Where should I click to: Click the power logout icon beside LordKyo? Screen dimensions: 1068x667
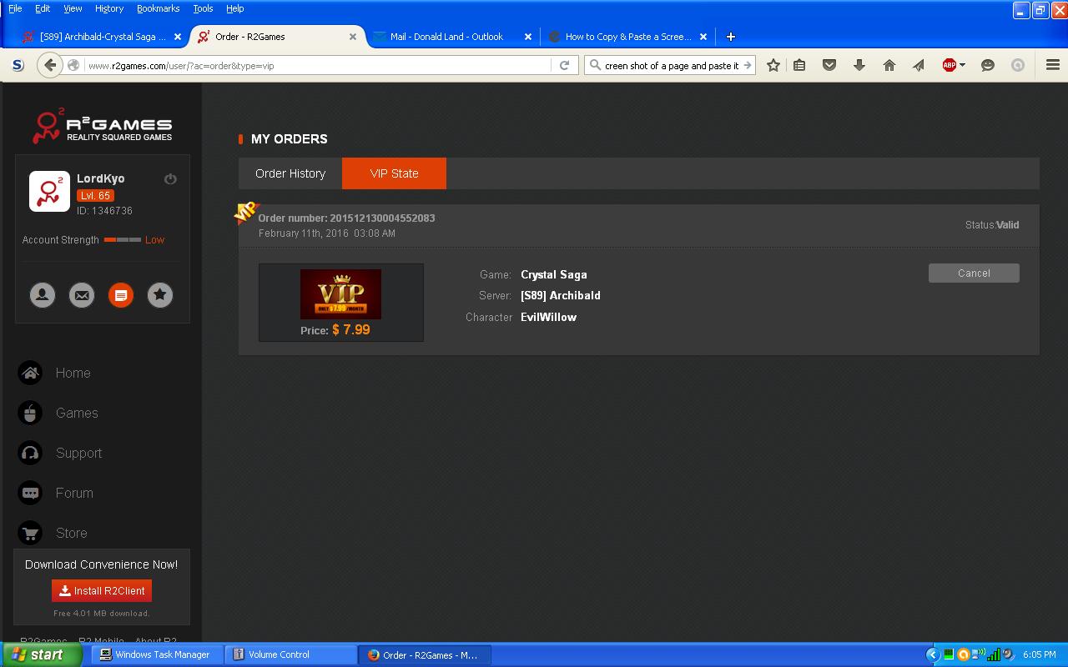(170, 179)
